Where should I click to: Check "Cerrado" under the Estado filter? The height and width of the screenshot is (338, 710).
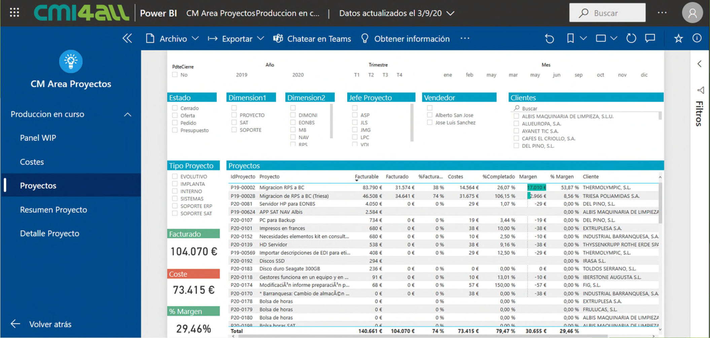coord(175,108)
